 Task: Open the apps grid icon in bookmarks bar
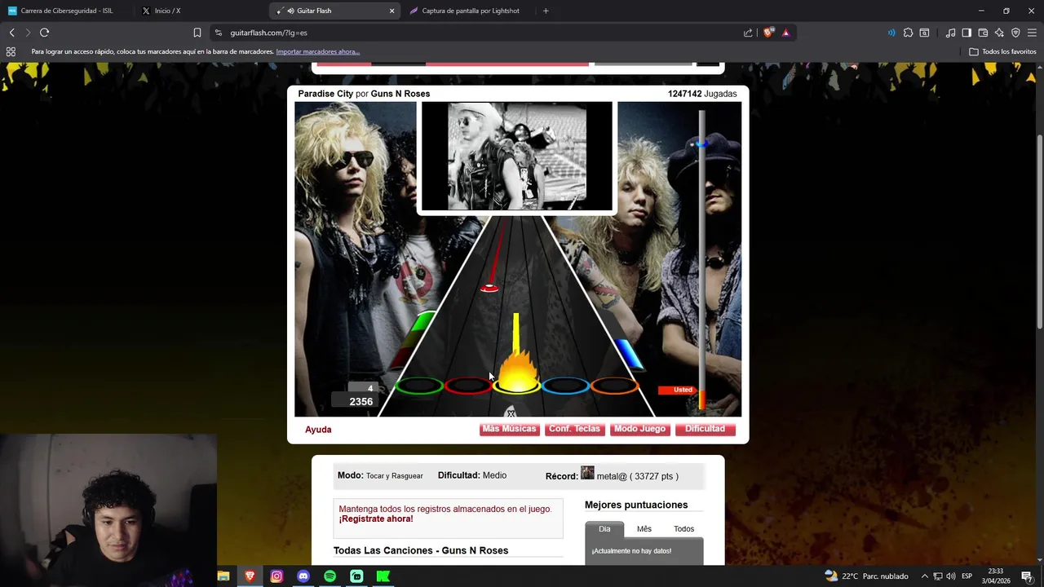tap(11, 51)
